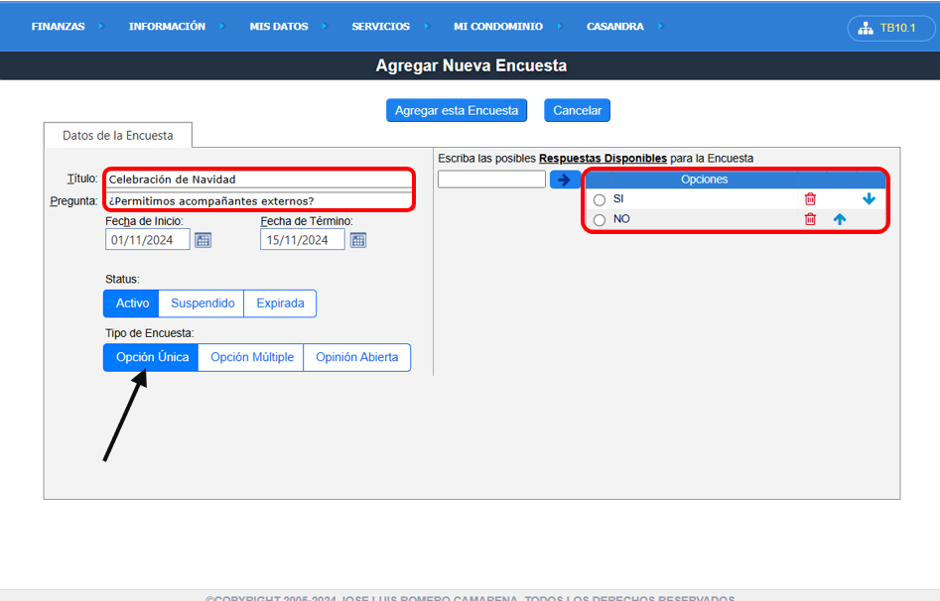Open the Fecha de Inicio calendar picker
Viewport: 940px width, 601px height.
pos(202,240)
